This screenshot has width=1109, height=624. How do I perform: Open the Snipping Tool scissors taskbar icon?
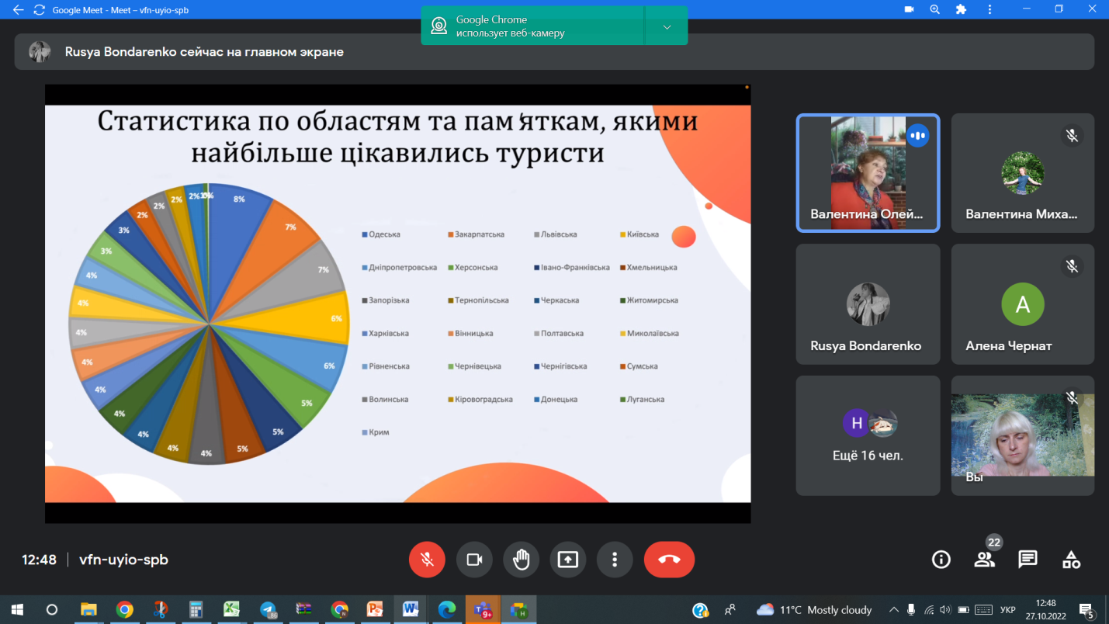coord(160,610)
